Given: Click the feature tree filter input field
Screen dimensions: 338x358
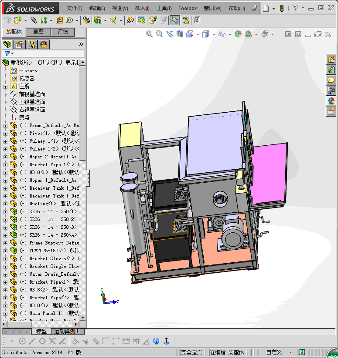Looking at the screenshot, I should (x=48, y=54).
